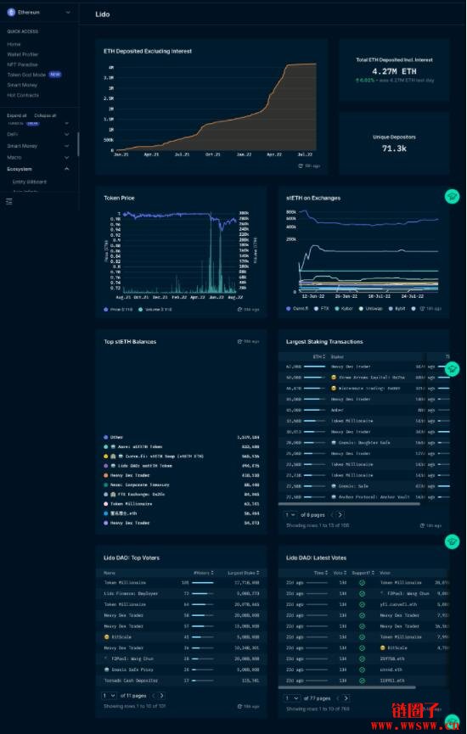Click the Expand all link
Viewport: 467px width, 734px height.
[17, 115]
